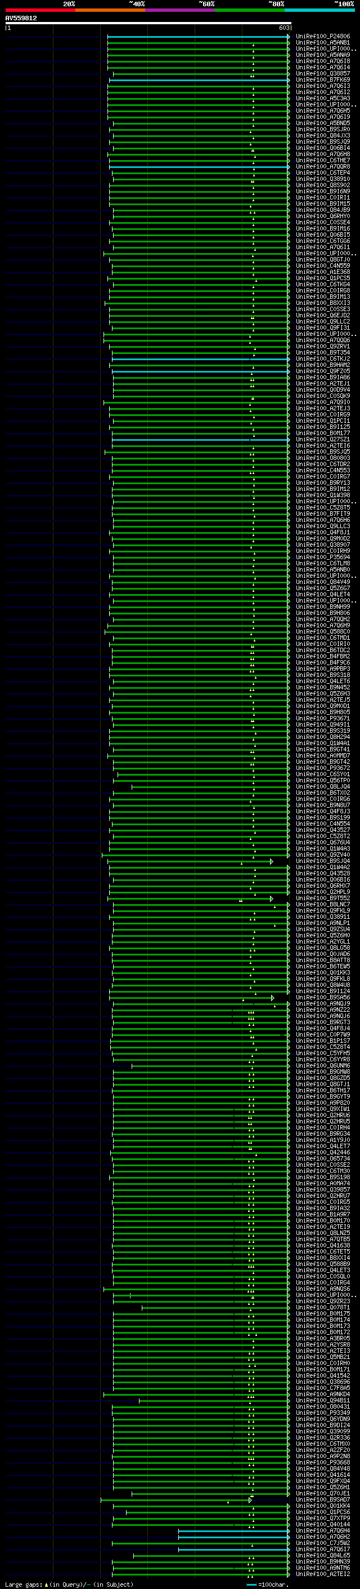
Task: Open hit UniRef100_Q84JB9
Action: [x=323, y=210]
